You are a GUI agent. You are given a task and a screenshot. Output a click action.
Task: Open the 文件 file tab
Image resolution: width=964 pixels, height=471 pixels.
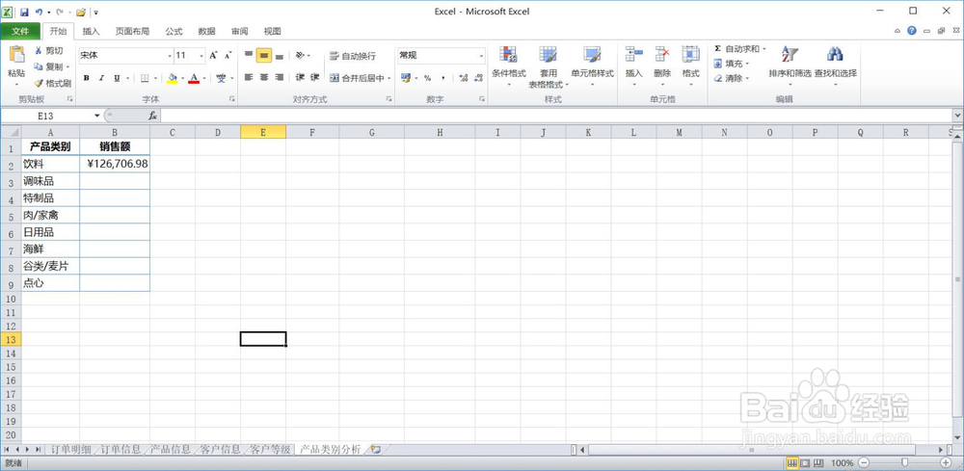[x=20, y=31]
